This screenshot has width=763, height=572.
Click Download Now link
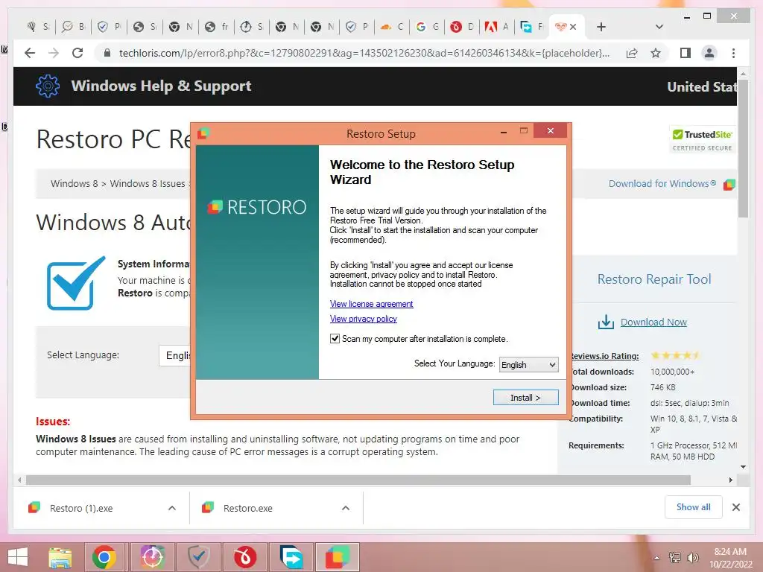tap(653, 322)
